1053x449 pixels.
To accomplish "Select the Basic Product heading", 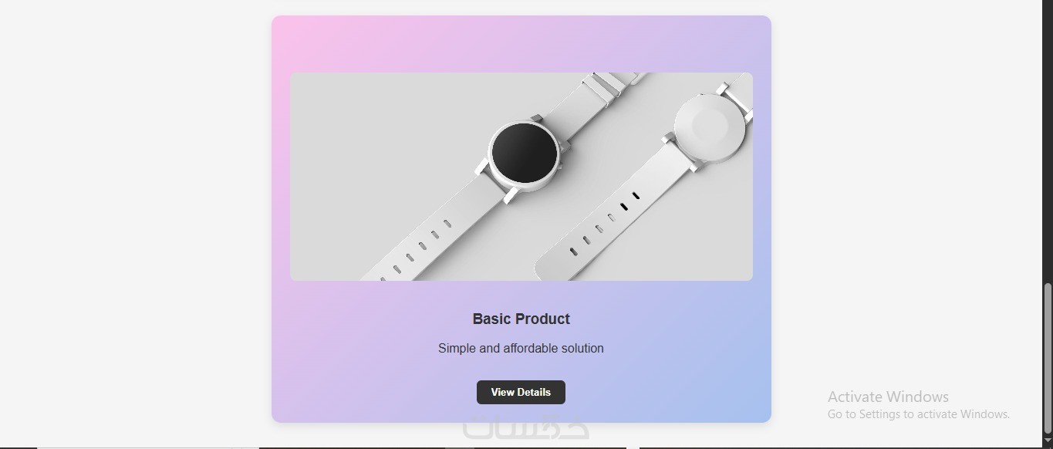I will [521, 319].
